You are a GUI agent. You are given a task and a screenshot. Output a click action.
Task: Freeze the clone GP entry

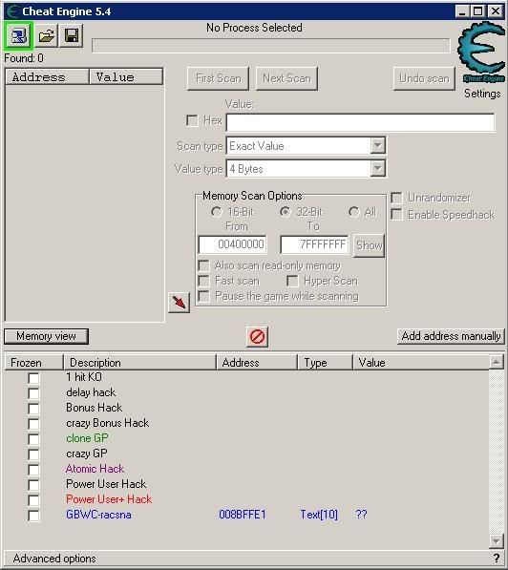[x=33, y=439]
